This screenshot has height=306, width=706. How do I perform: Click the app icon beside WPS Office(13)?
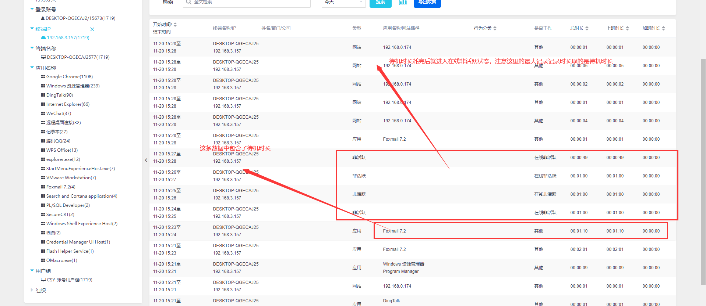tap(43, 150)
